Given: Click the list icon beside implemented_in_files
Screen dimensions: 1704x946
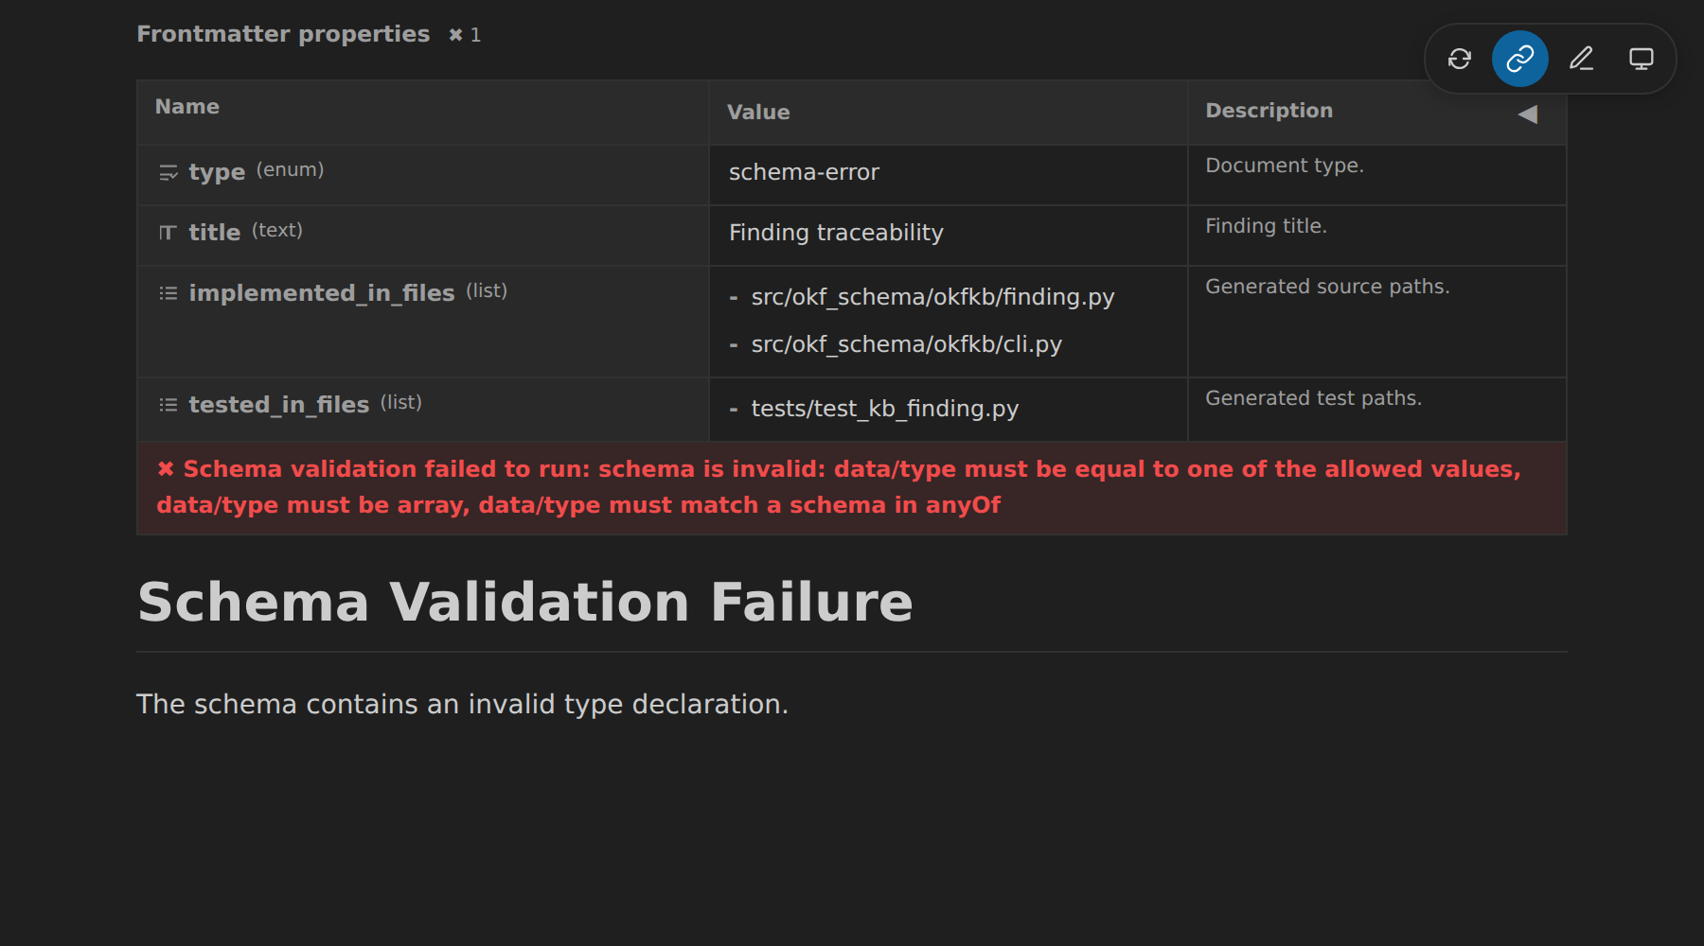Looking at the screenshot, I should coord(169,293).
